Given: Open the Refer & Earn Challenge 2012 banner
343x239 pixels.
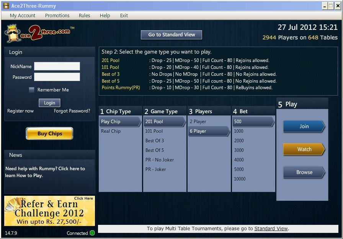Looking at the screenshot, I should click(x=49, y=211).
